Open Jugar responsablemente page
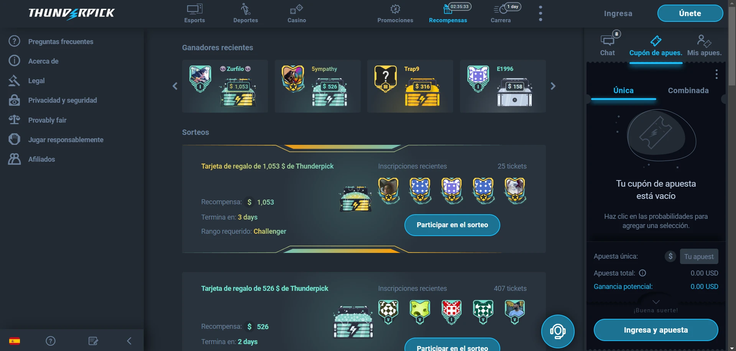The height and width of the screenshot is (351, 736). tap(66, 139)
